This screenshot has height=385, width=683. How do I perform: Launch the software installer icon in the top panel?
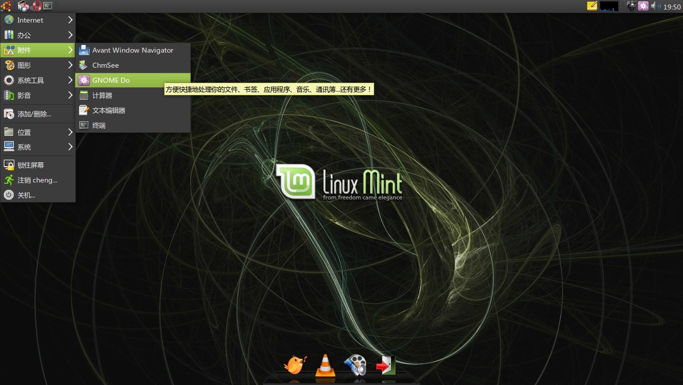[23, 6]
